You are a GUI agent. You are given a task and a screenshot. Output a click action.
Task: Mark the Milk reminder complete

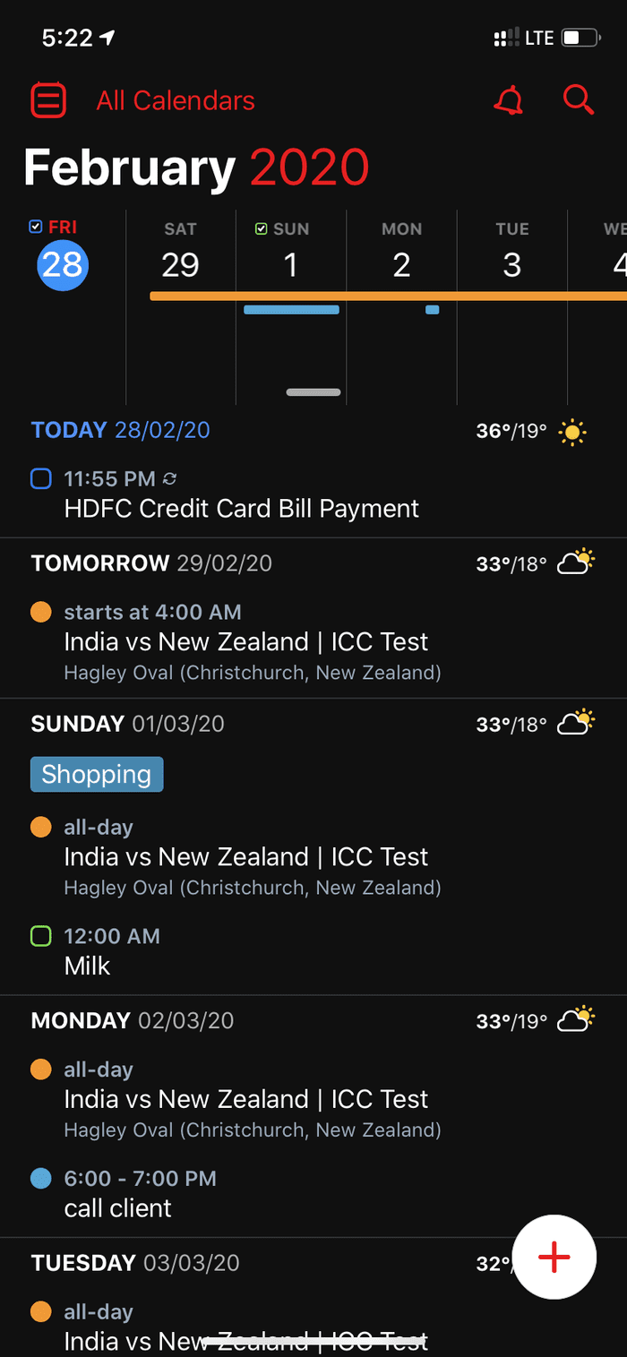click(x=40, y=936)
